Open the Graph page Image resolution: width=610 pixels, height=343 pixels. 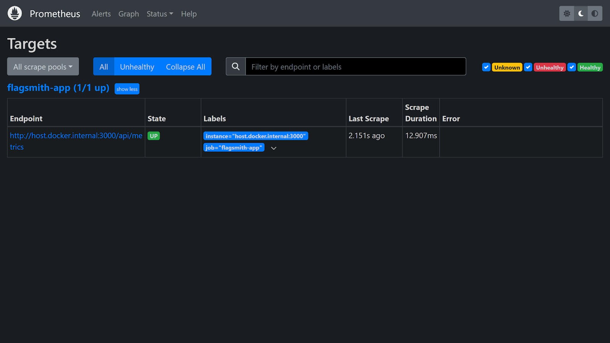[x=128, y=14]
